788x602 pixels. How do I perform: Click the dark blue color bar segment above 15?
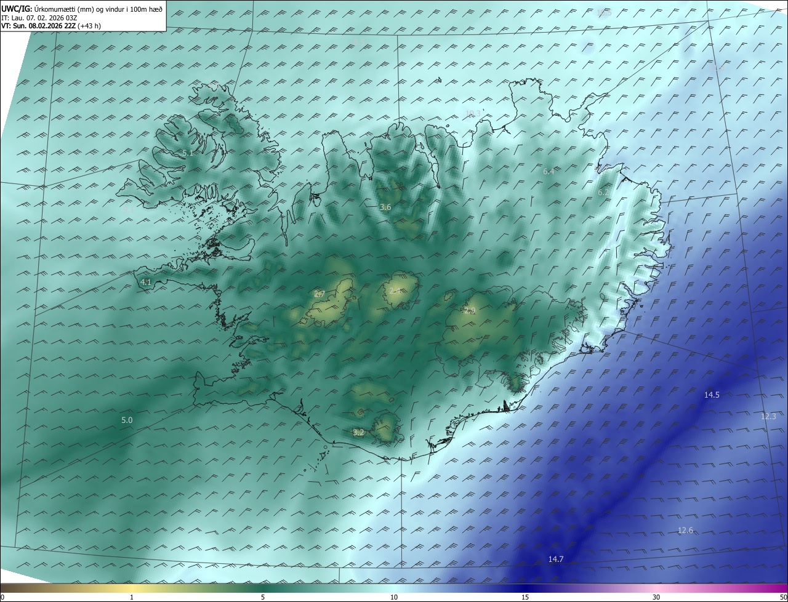coord(525,588)
